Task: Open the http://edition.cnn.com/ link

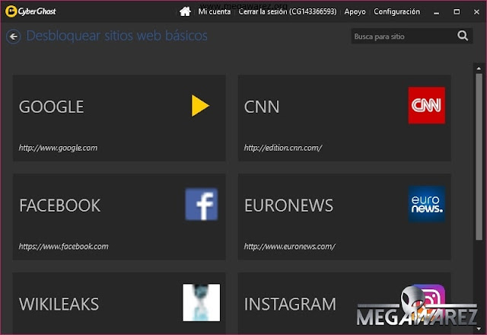Action: [283, 148]
